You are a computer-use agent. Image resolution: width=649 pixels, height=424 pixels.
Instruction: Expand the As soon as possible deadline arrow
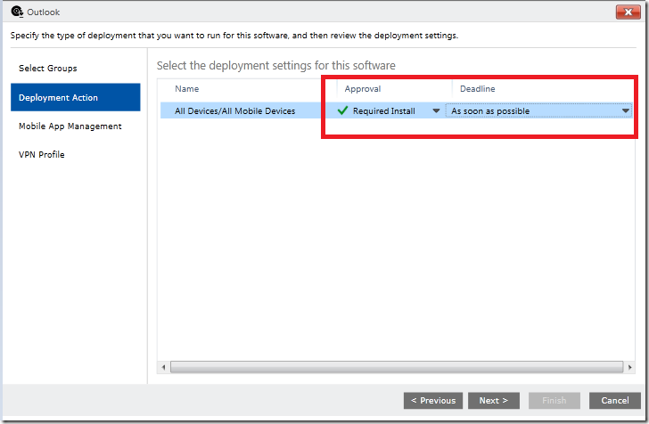click(626, 110)
